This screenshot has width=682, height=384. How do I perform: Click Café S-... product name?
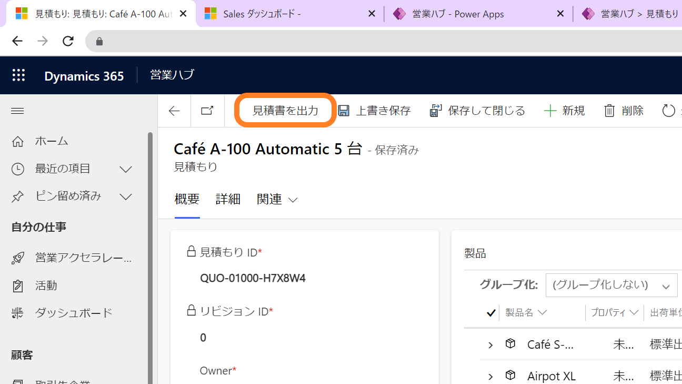tap(550, 345)
